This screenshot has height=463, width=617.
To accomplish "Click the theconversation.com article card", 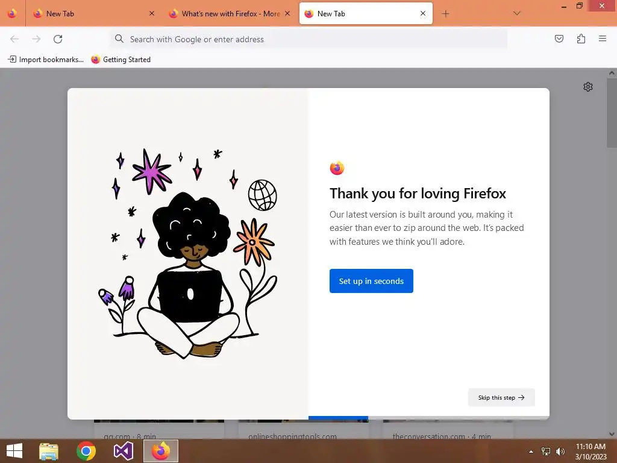I will pyautogui.click(x=448, y=429).
